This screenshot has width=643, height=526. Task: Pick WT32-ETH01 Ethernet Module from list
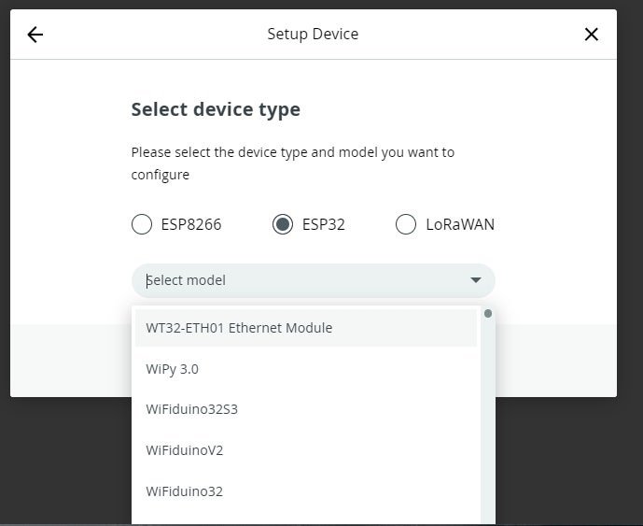click(x=306, y=328)
